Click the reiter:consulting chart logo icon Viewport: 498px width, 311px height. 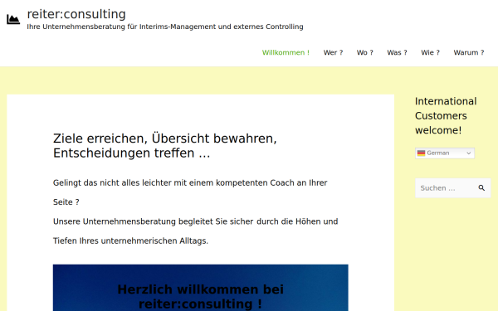coord(13,19)
